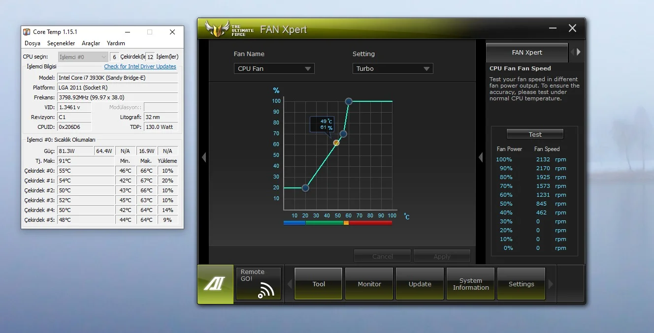Screen dimensions: 654x333
Task: Close the FAN Xpert window
Action: pos(572,29)
